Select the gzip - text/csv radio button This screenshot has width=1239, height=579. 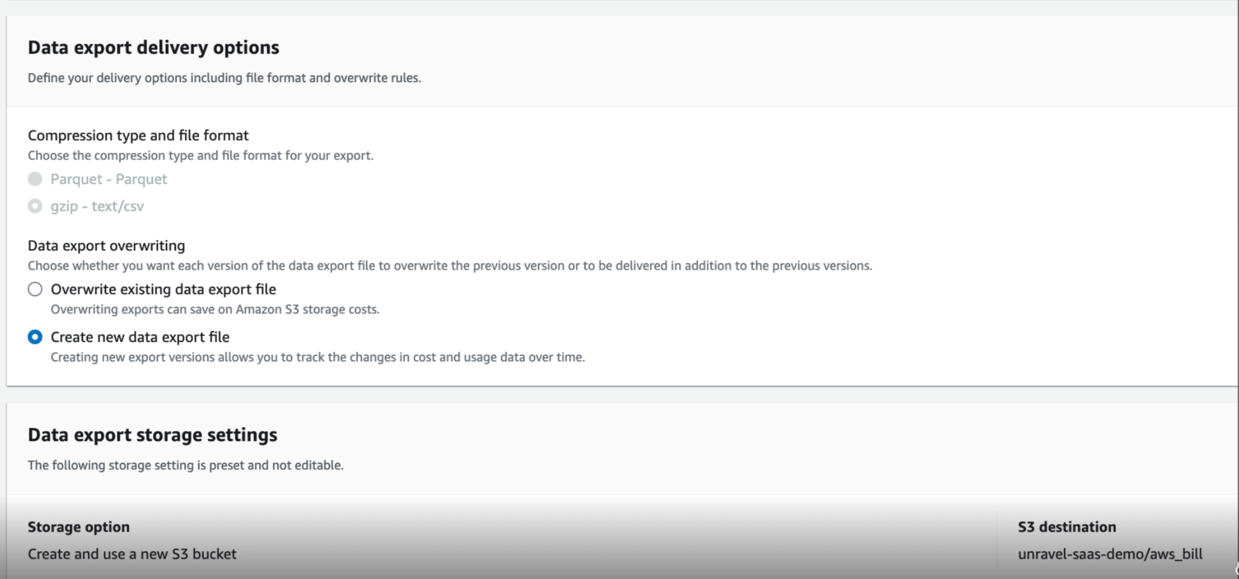point(35,206)
